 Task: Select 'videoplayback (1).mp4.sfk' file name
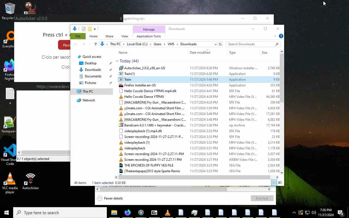143,131
